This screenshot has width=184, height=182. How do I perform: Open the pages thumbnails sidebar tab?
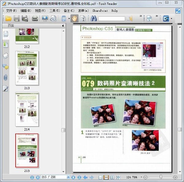pyautogui.click(x=6, y=34)
